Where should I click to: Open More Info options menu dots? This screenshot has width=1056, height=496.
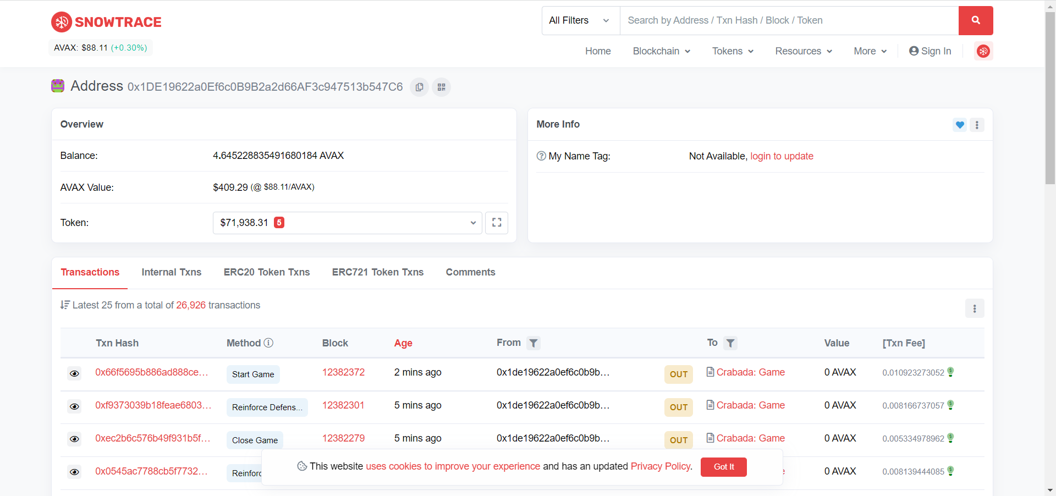(977, 125)
